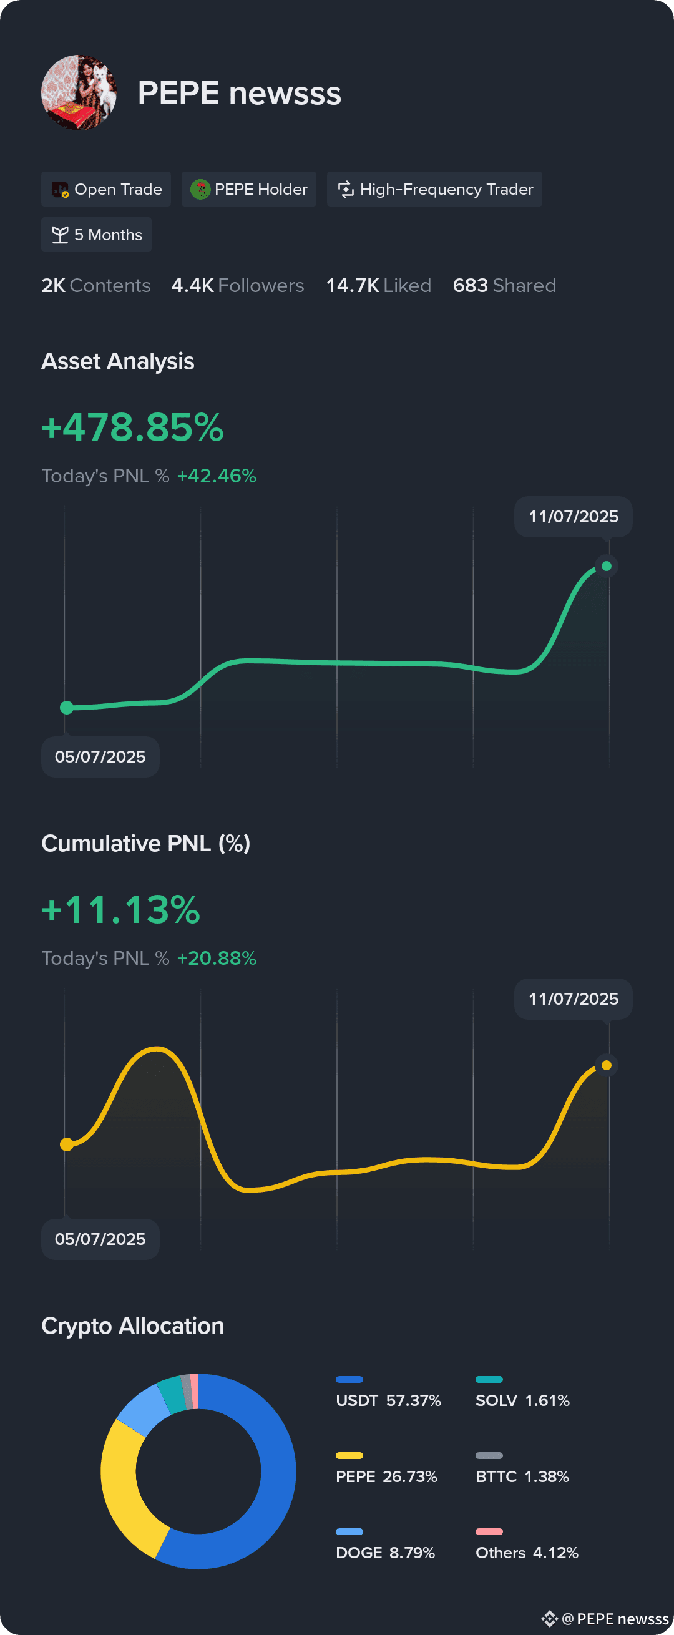674x1635 pixels.
Task: View the 683 Shared stat
Action: (504, 286)
